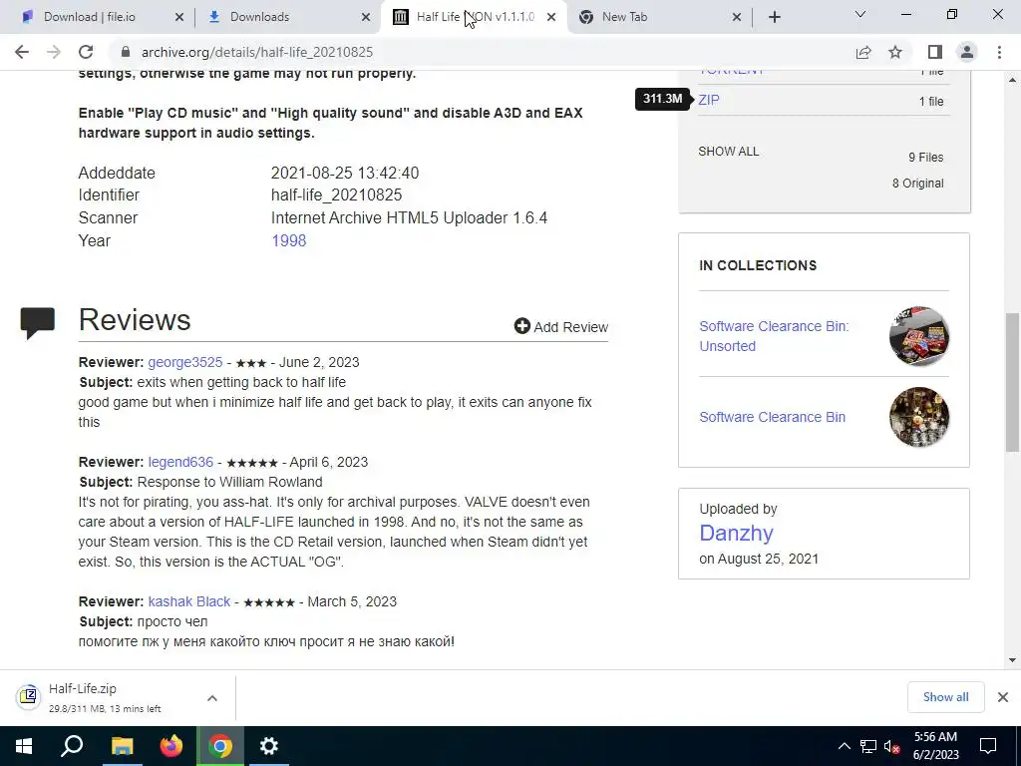The image size is (1021, 766).
Task: Go back to the previous page
Action: point(22,52)
